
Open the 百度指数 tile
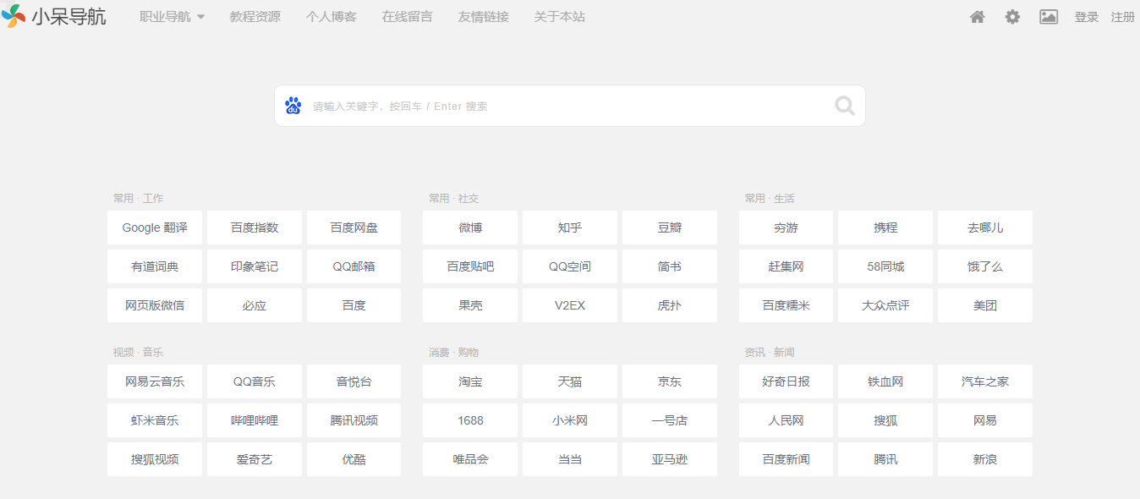pyautogui.click(x=255, y=228)
